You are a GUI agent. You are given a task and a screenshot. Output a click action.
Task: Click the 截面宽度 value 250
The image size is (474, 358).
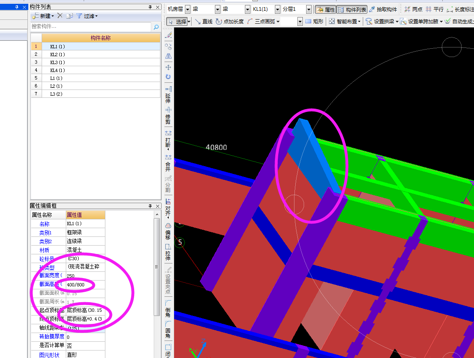[85, 276]
